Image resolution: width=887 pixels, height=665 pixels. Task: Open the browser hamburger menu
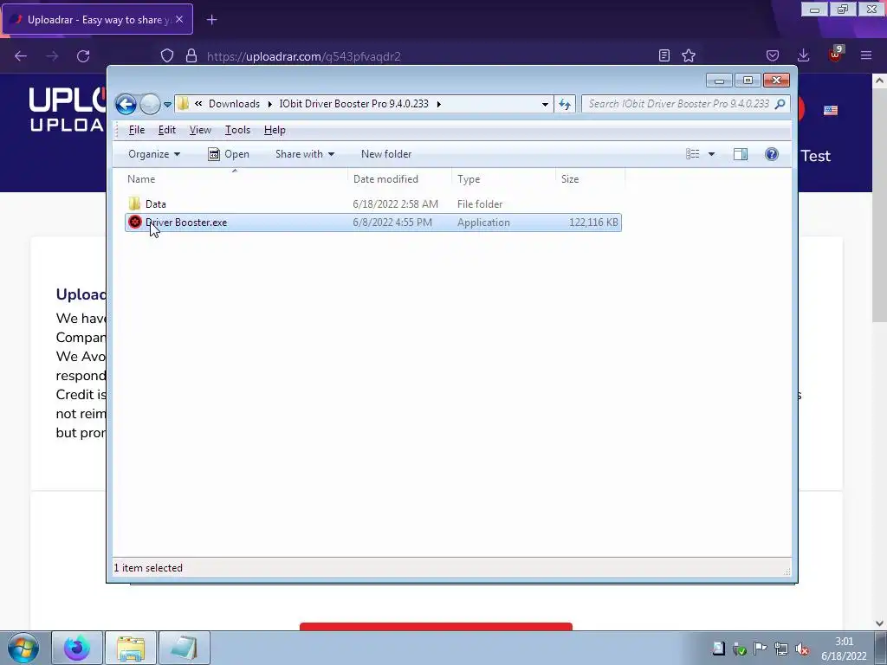(x=866, y=55)
